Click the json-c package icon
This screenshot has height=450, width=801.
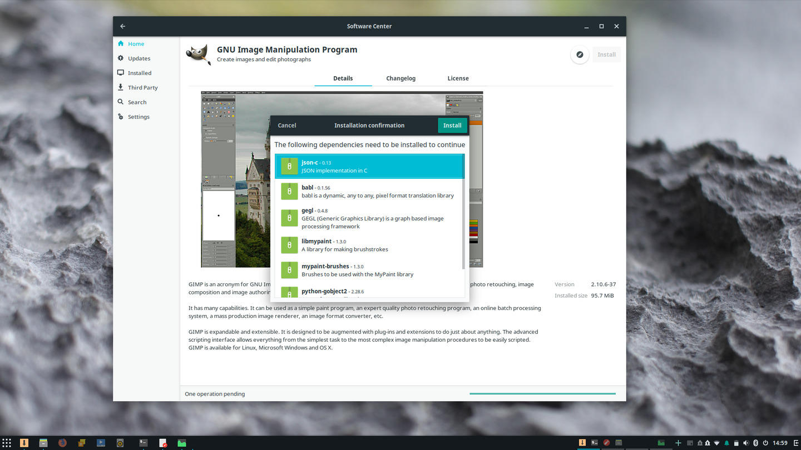point(289,166)
